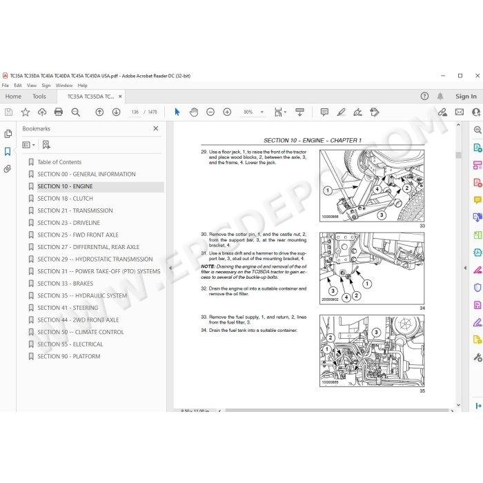Open the Find text magnifier icon

(75, 112)
